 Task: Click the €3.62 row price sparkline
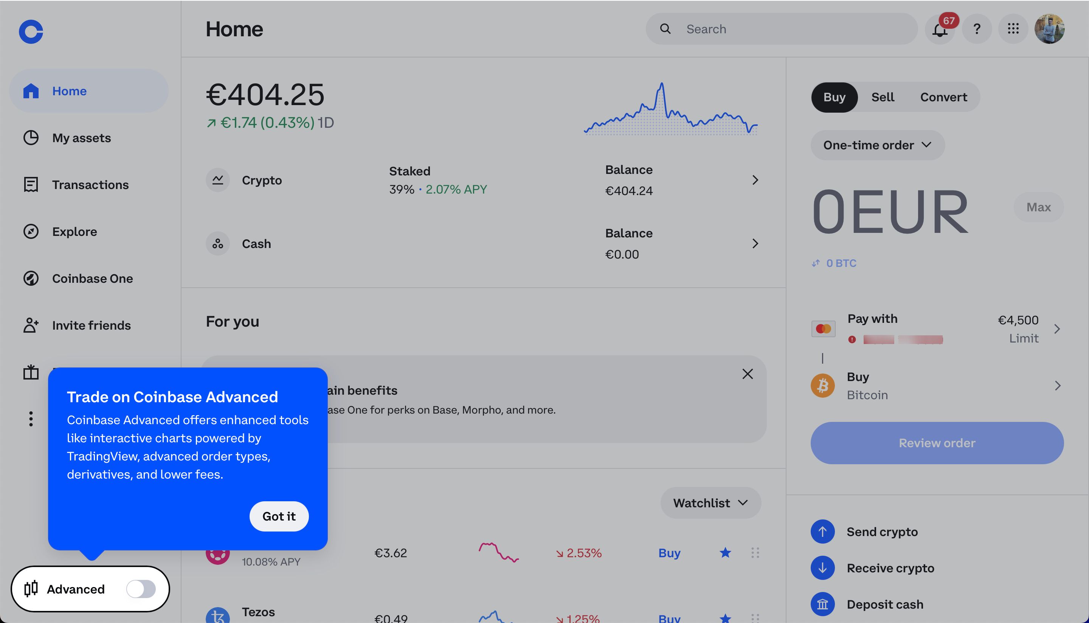(498, 552)
